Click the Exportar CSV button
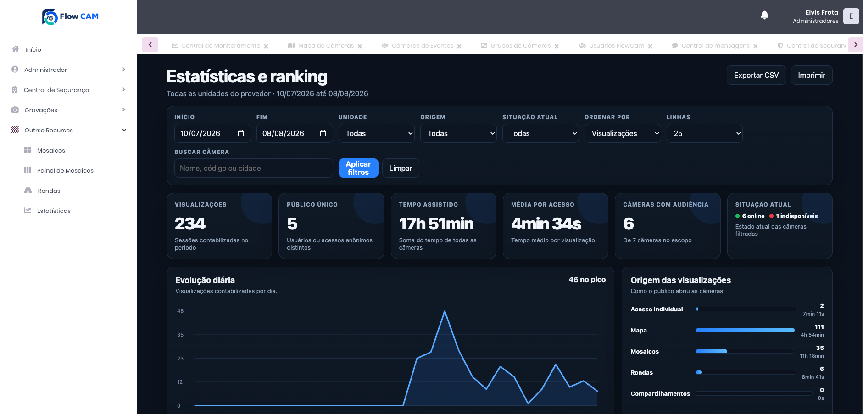 click(756, 75)
